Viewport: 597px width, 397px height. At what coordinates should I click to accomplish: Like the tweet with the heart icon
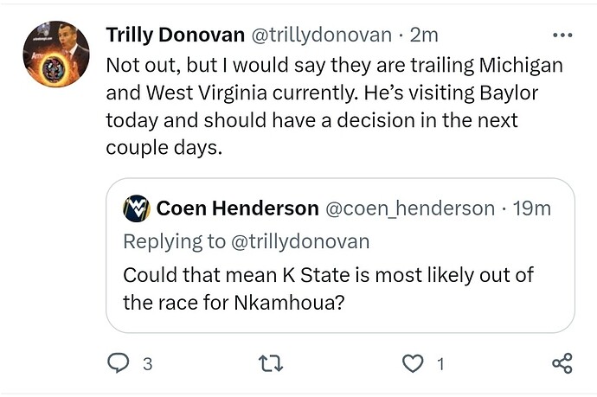[x=414, y=363]
